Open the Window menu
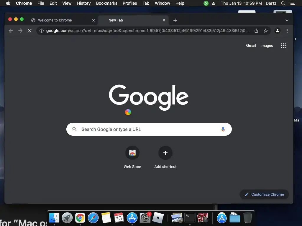Screen dimensions: 302x226 163,3
